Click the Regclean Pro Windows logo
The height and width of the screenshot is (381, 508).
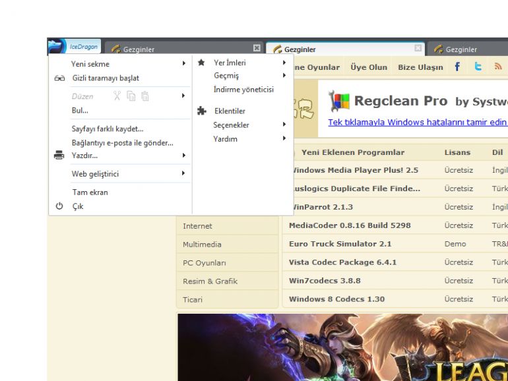point(339,101)
